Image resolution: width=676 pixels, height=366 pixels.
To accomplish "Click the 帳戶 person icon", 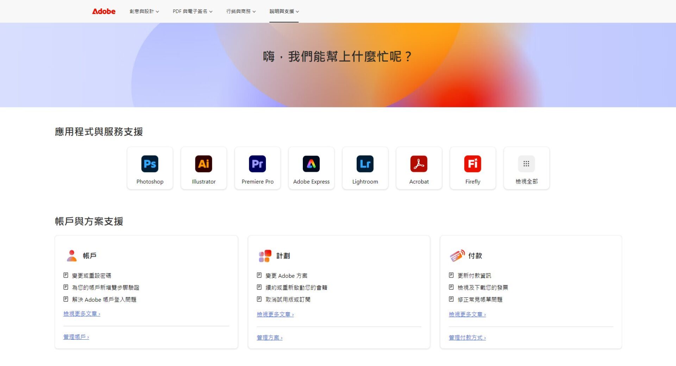I will click(72, 255).
